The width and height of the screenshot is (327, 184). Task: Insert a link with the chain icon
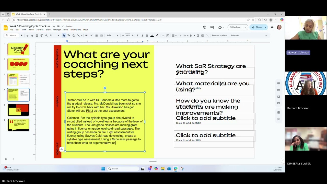pos(163,36)
